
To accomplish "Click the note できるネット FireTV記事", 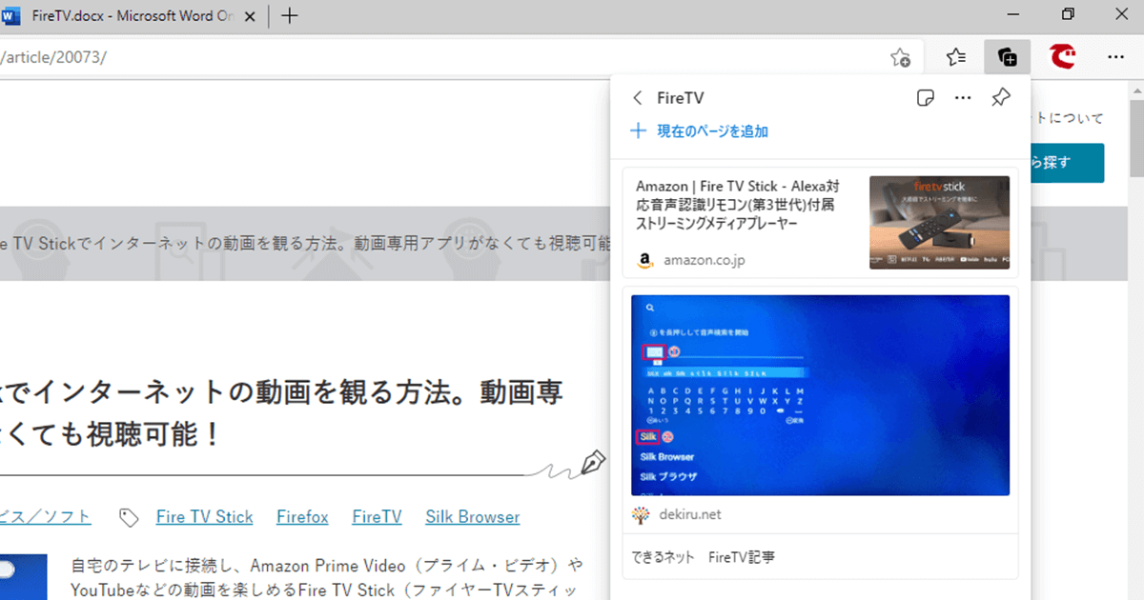I will pyautogui.click(x=704, y=557).
